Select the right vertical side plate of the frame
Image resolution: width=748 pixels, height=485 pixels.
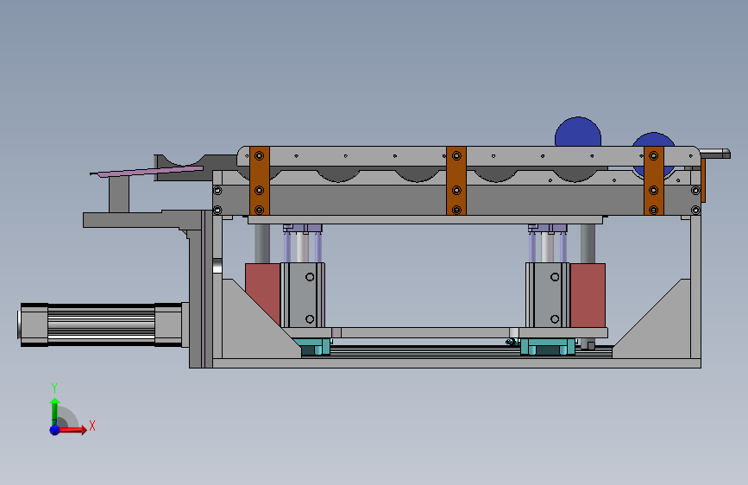click(695, 287)
